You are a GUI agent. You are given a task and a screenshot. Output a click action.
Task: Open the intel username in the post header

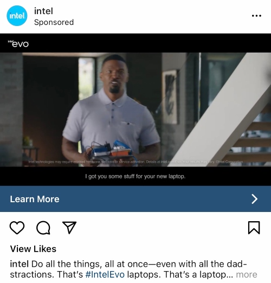(43, 11)
